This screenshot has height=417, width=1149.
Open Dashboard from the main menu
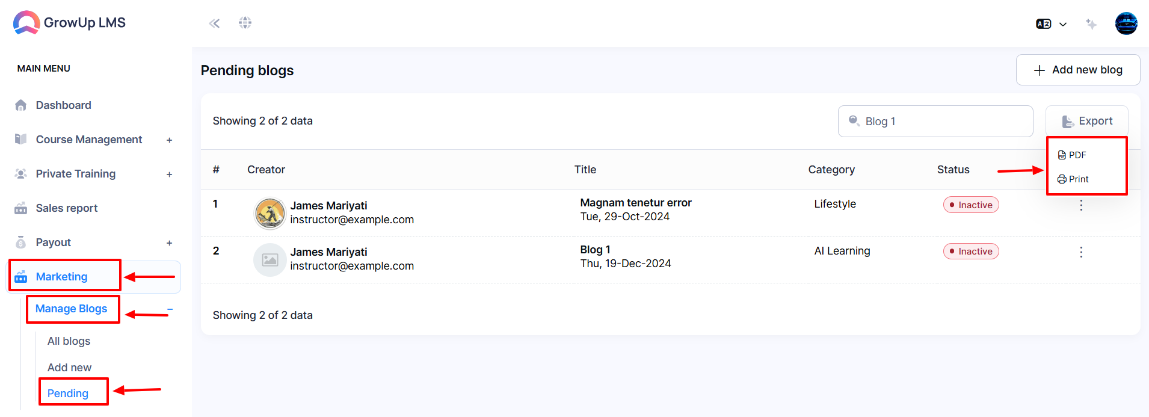tap(63, 105)
